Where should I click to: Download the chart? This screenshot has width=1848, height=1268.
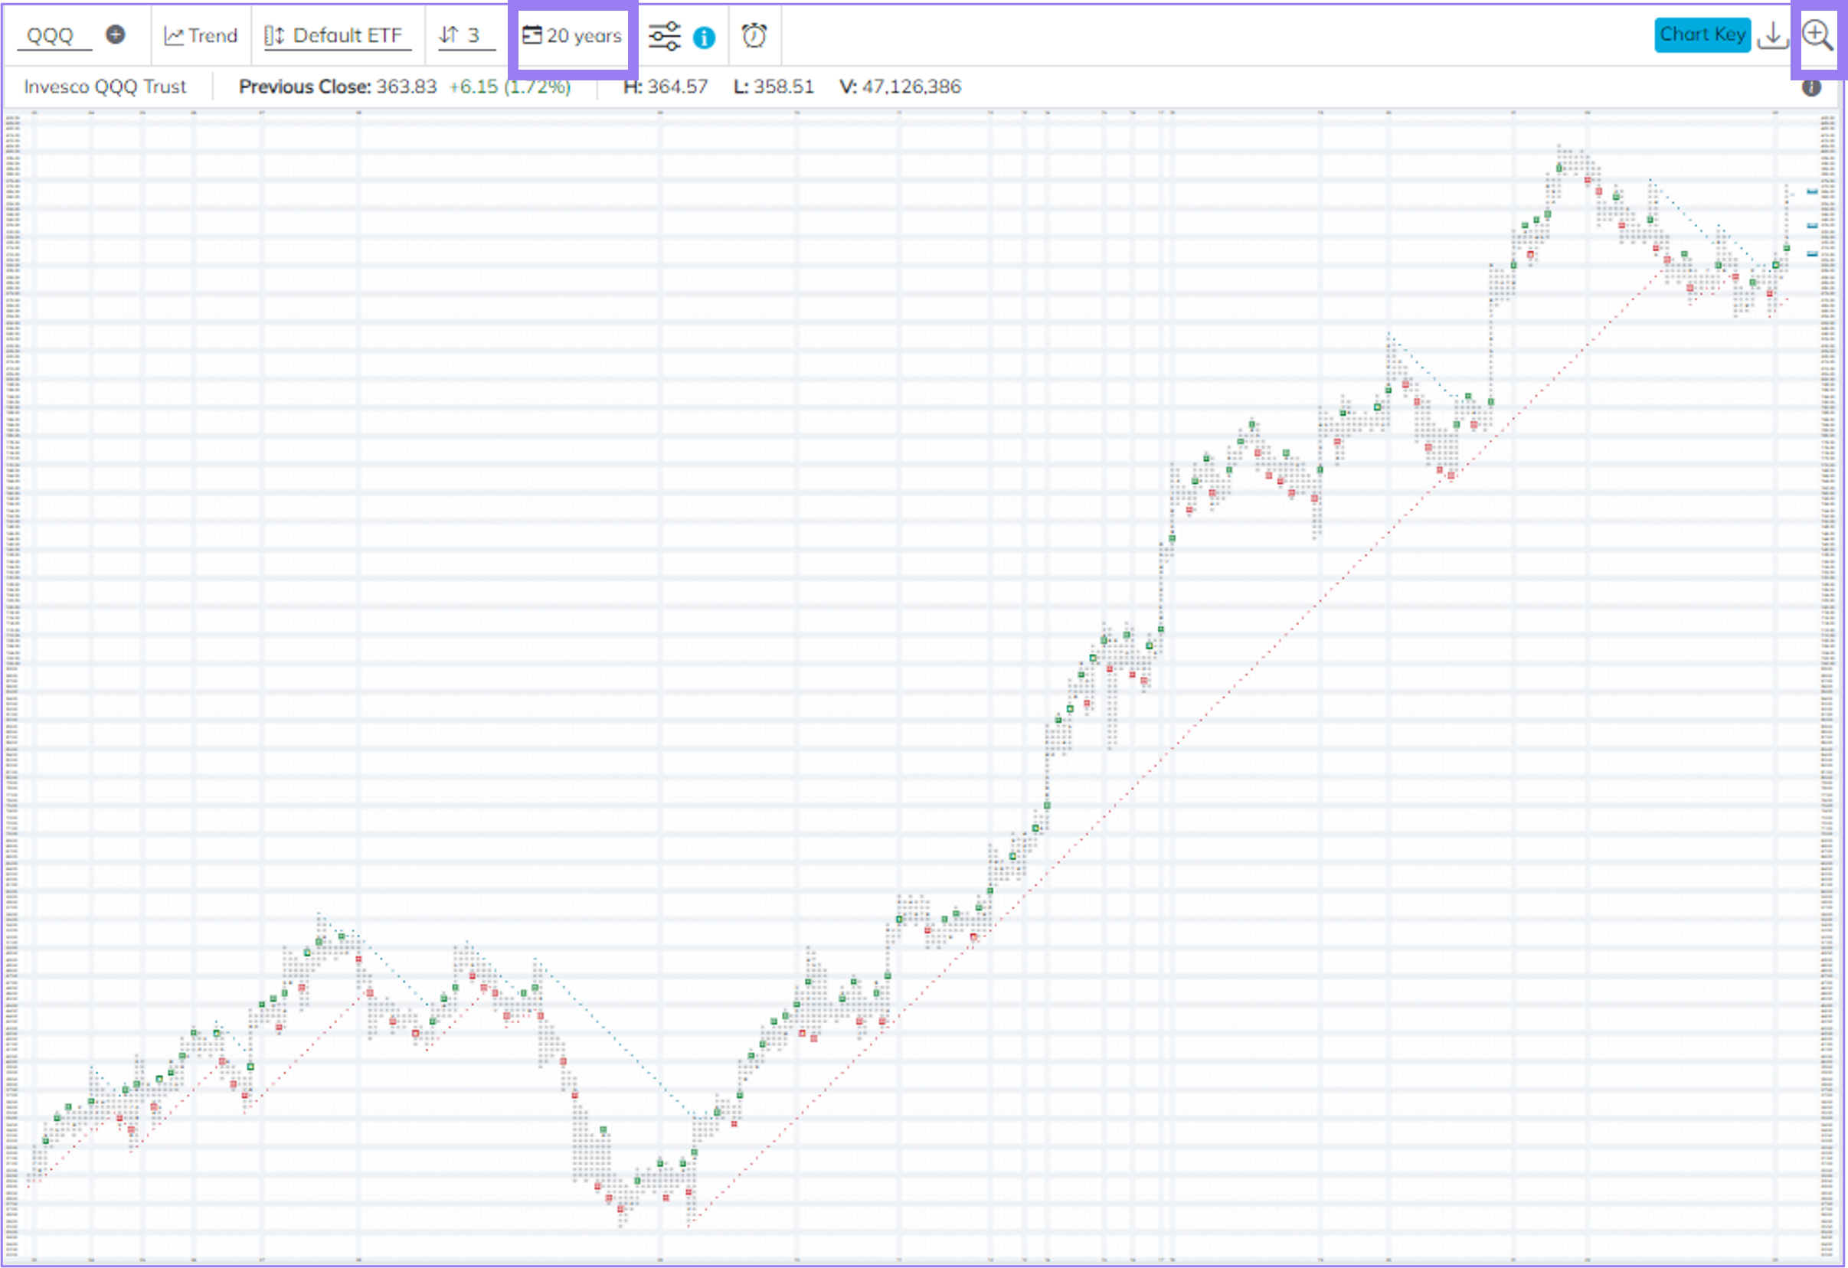pyautogui.click(x=1772, y=36)
